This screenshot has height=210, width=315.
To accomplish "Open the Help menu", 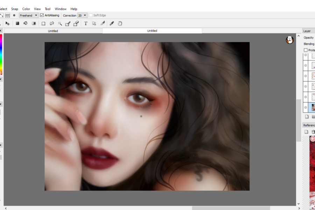I will pyautogui.click(x=74, y=9).
